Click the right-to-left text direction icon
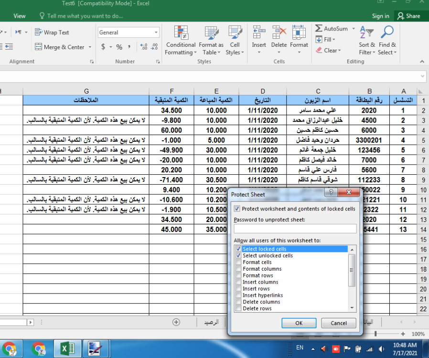 coord(18,32)
